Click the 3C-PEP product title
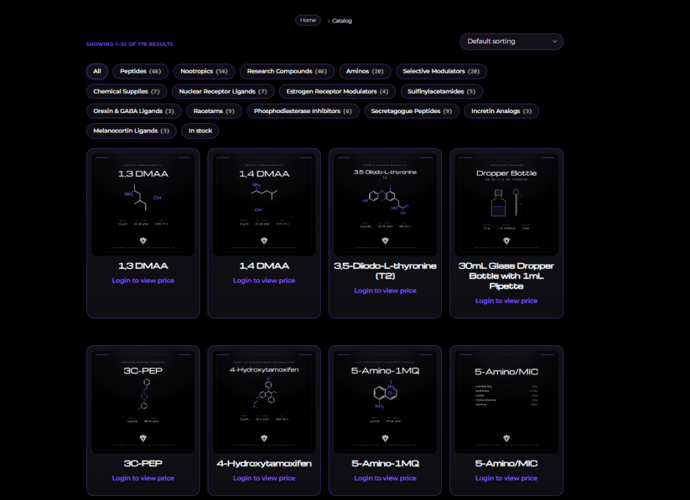Image resolution: width=690 pixels, height=500 pixels. [x=143, y=464]
